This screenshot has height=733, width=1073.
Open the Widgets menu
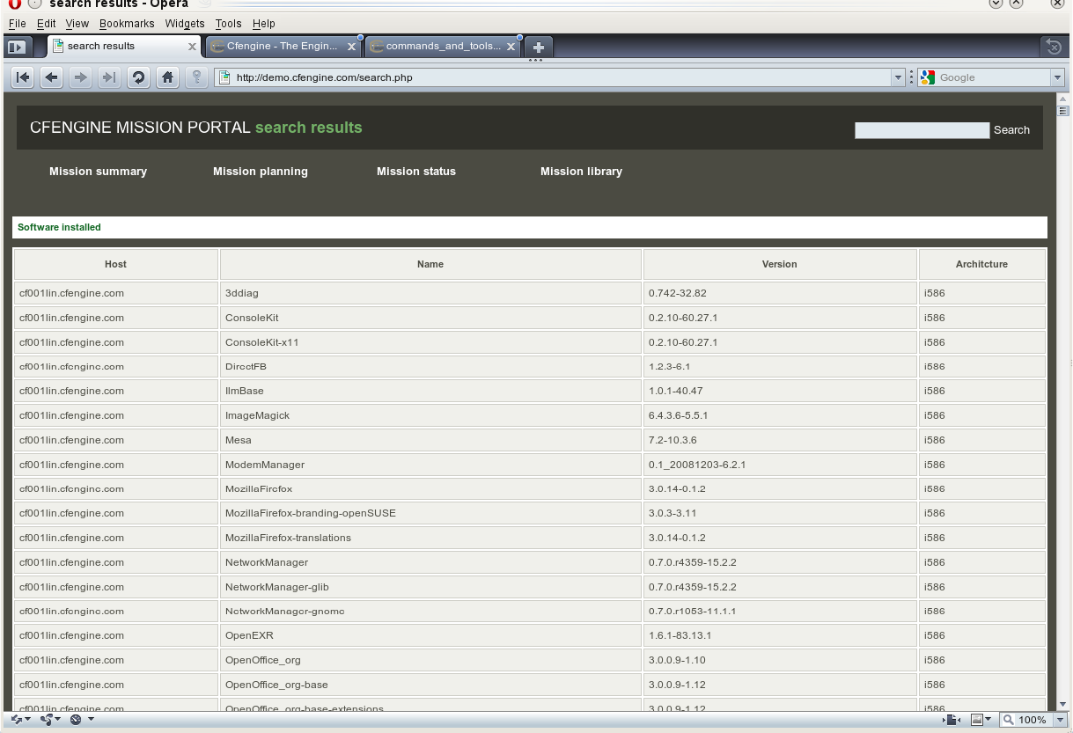pyautogui.click(x=185, y=24)
